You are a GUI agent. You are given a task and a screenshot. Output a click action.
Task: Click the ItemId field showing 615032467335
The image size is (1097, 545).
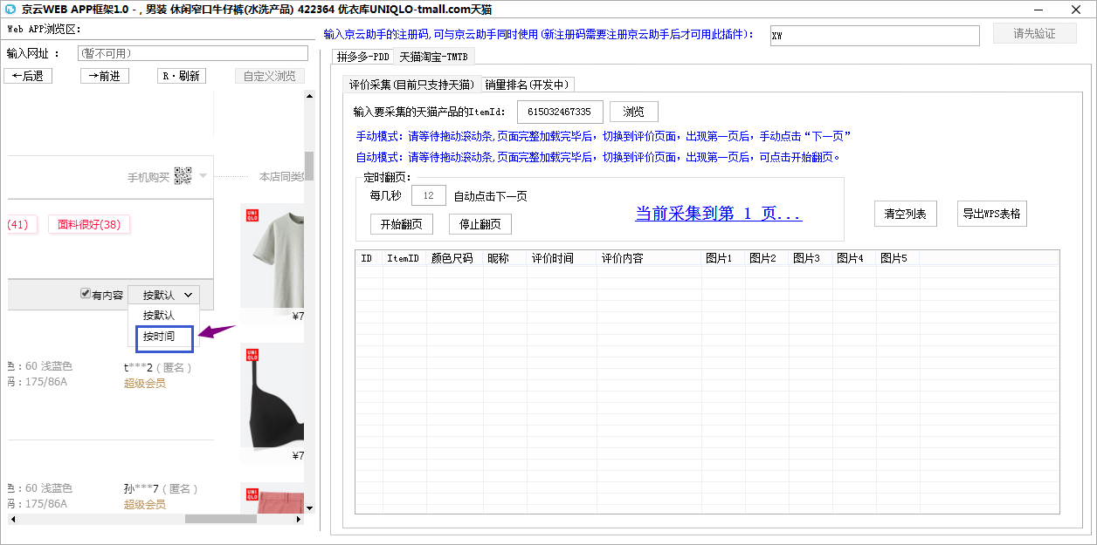pyautogui.click(x=560, y=112)
